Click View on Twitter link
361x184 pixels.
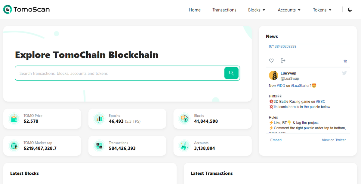(334, 140)
